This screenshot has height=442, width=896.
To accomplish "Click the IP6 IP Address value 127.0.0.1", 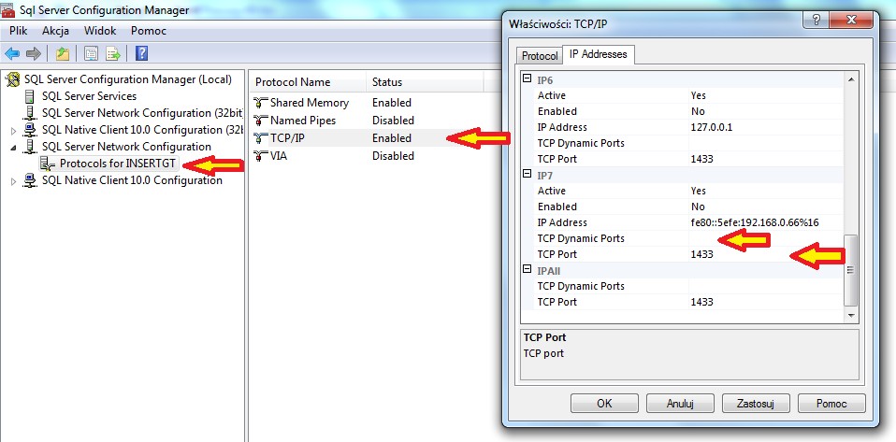I will coord(766,127).
